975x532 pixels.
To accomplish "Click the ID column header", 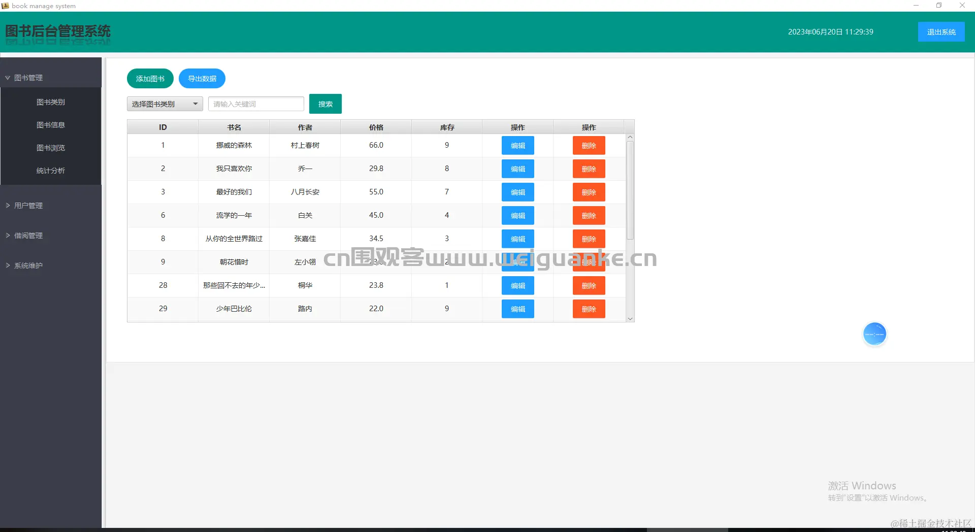I will click(163, 127).
